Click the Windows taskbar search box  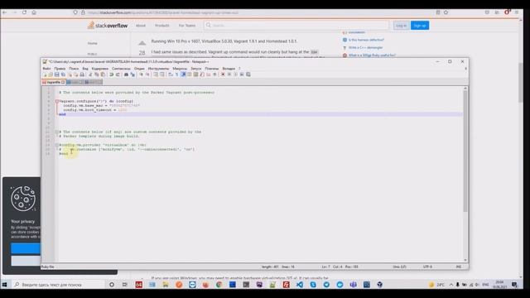pos(58,285)
